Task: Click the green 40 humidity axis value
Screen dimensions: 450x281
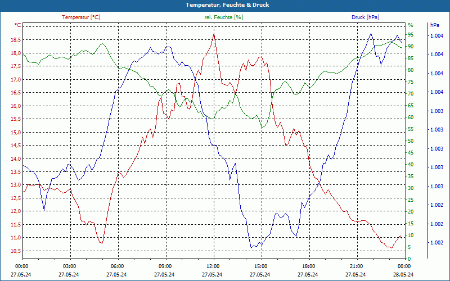Action: tap(411, 165)
